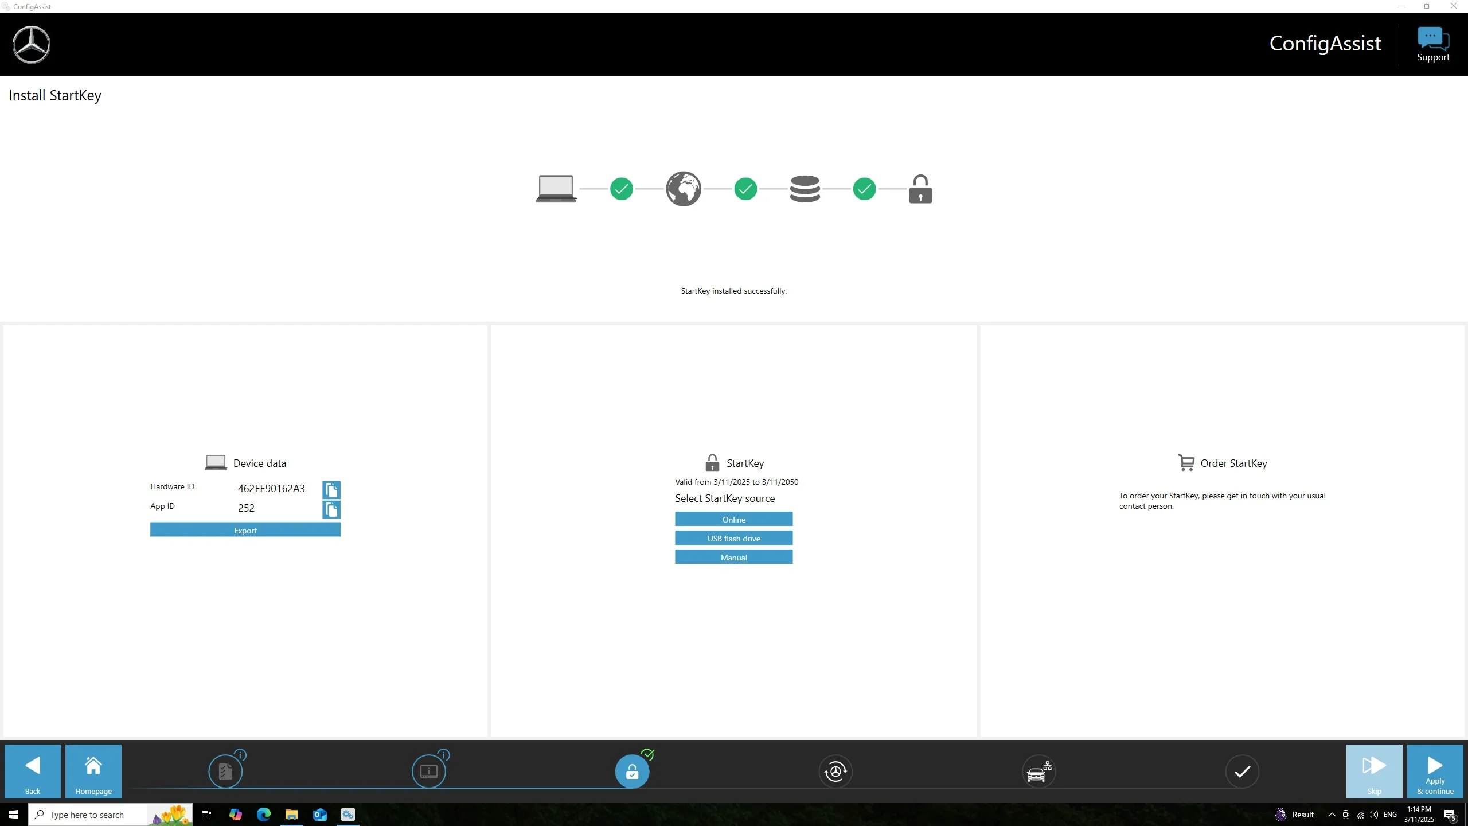Click the taskbar search box
1468x826 pixels.
(110, 815)
